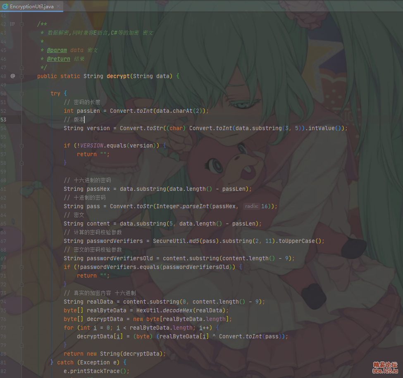
Task: Click the @ gutter marker on line 48
Action: point(12,76)
